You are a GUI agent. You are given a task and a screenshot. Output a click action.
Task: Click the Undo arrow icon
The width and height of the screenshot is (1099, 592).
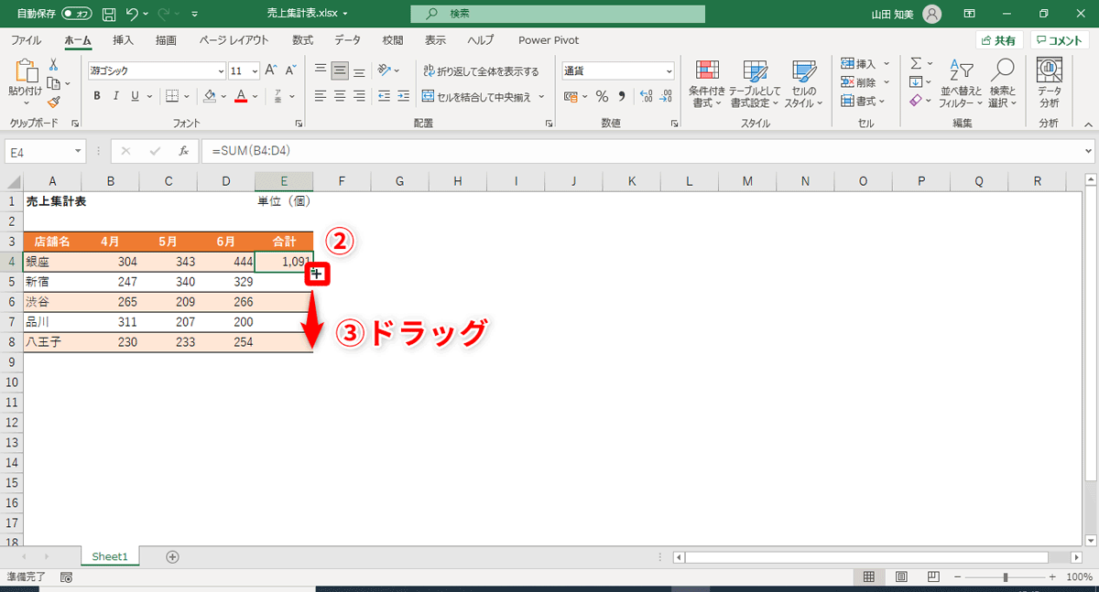pyautogui.click(x=133, y=15)
